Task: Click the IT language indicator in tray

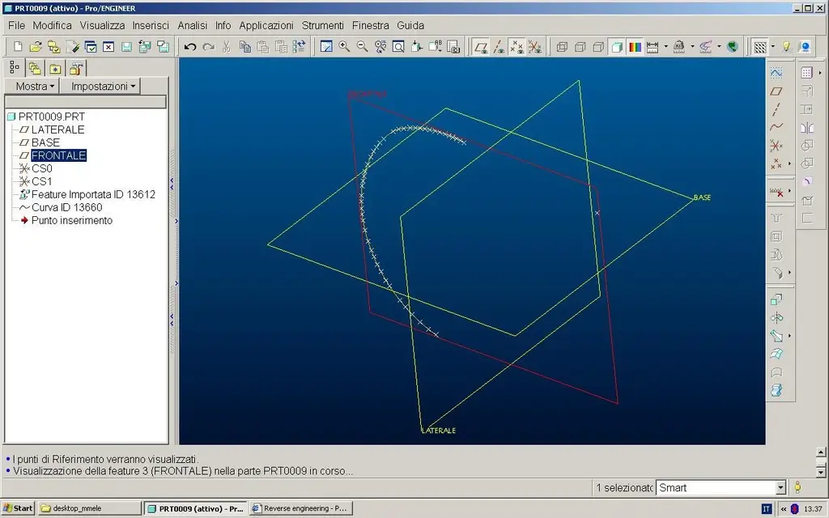Action: [767, 508]
